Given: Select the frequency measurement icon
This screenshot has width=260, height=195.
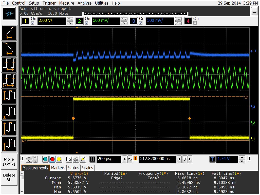Looking at the screenshot, I should (x=9, y=81).
